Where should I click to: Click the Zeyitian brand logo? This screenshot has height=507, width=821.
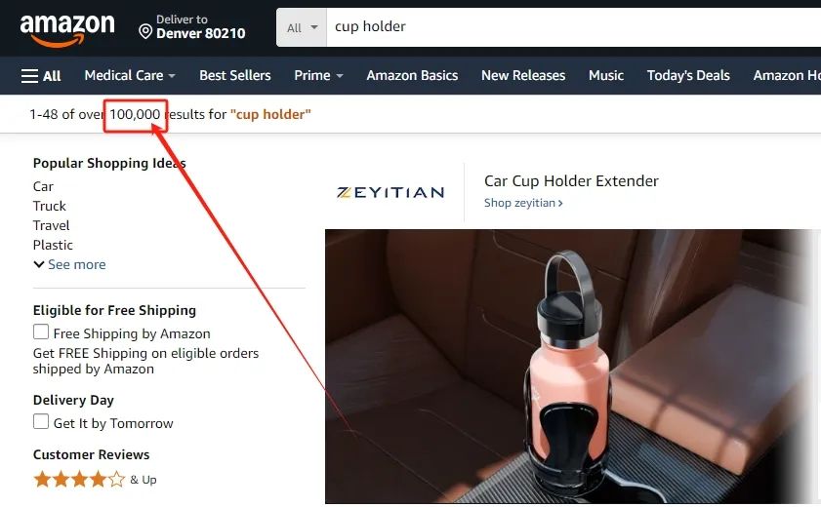(x=390, y=192)
